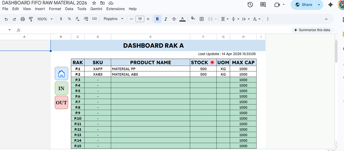Open the Extensions menu
344x151 pixels.
116,9
